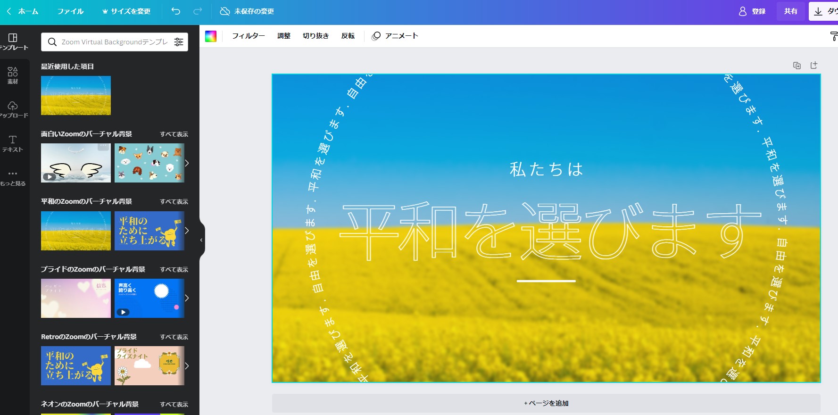Click the +ページを追加 add page bar
The height and width of the screenshot is (415, 838).
tap(546, 403)
